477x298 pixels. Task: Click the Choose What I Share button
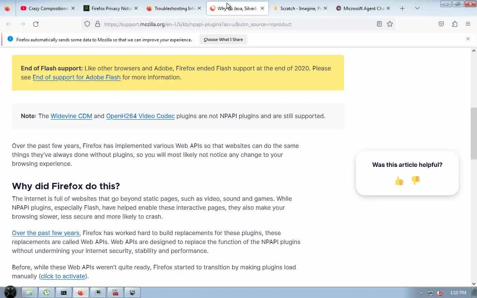tap(223, 39)
